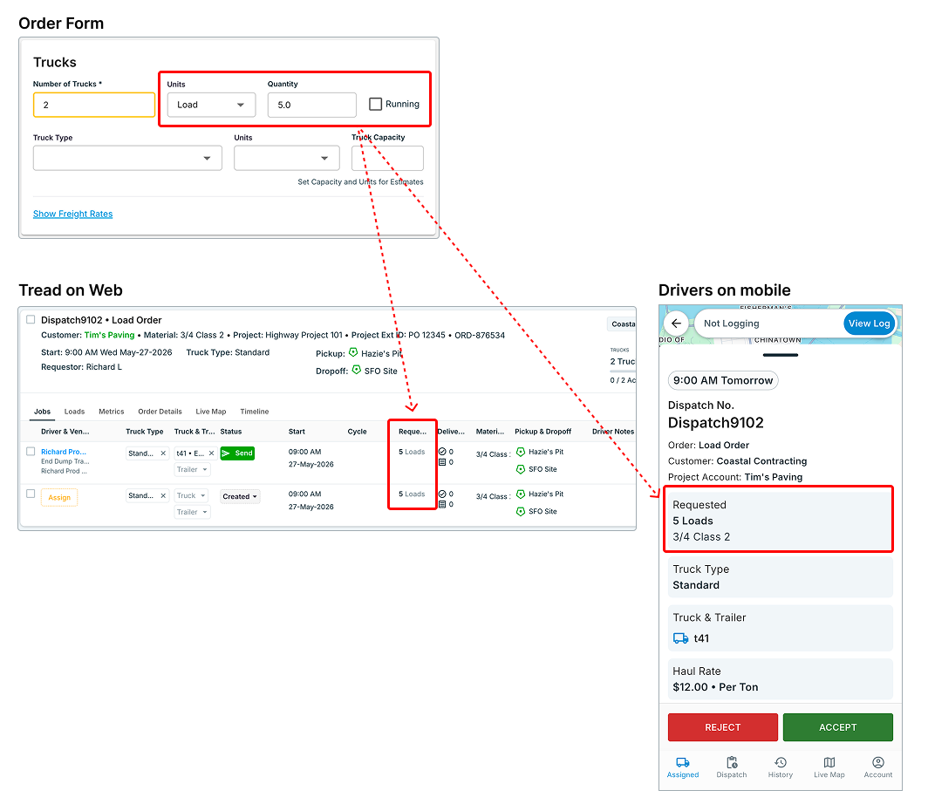Open Account in the mobile bottom bar
The image size is (928, 811).
tap(877, 767)
